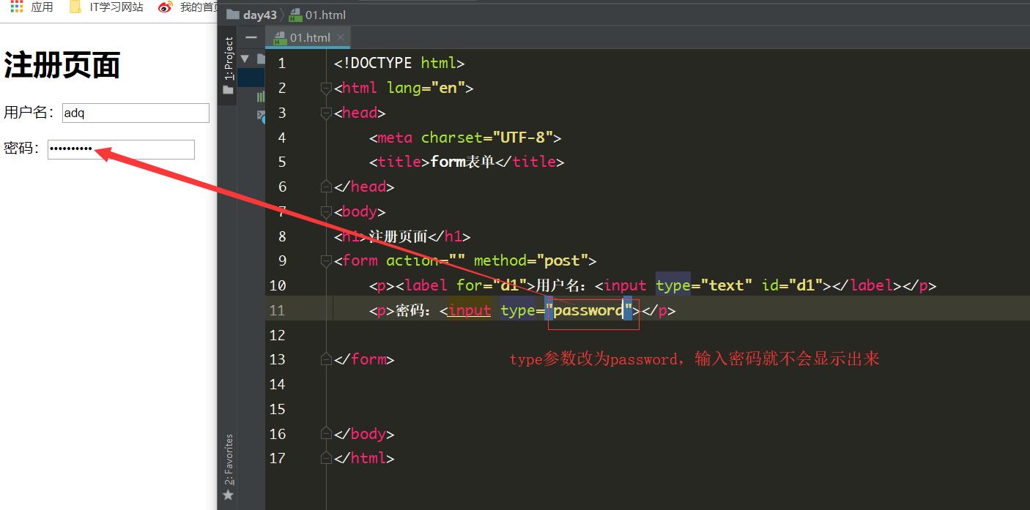Open the 2: Favorites tool window

(229, 460)
